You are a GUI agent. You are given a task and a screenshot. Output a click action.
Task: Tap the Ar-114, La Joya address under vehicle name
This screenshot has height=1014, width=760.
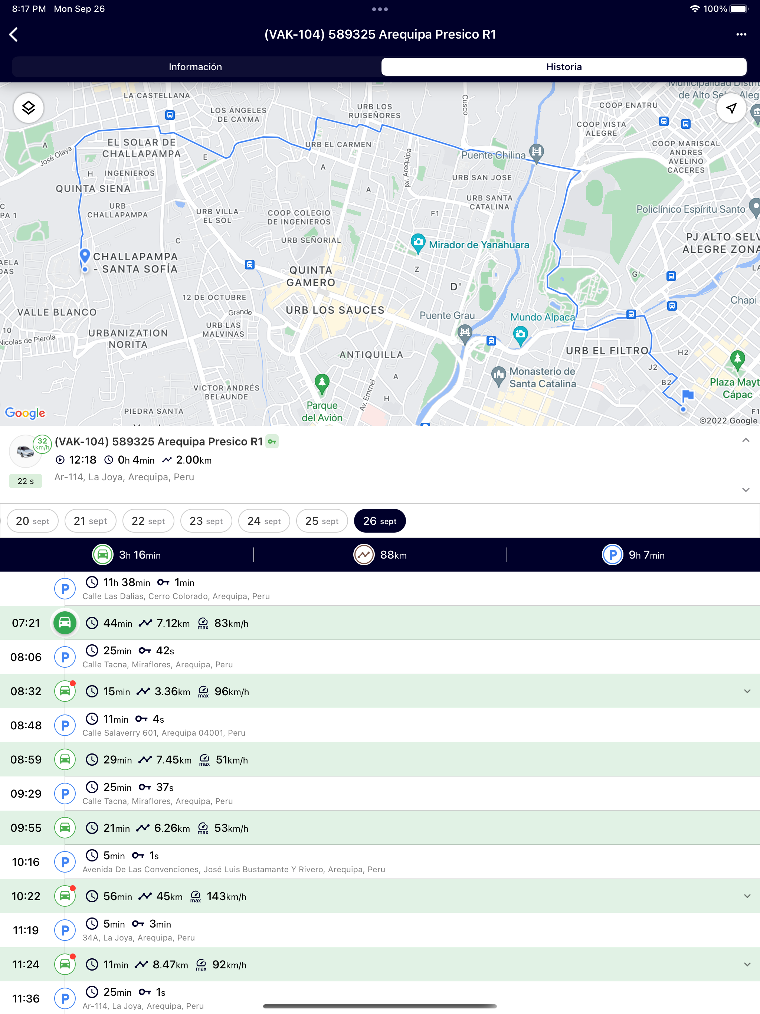[124, 477]
